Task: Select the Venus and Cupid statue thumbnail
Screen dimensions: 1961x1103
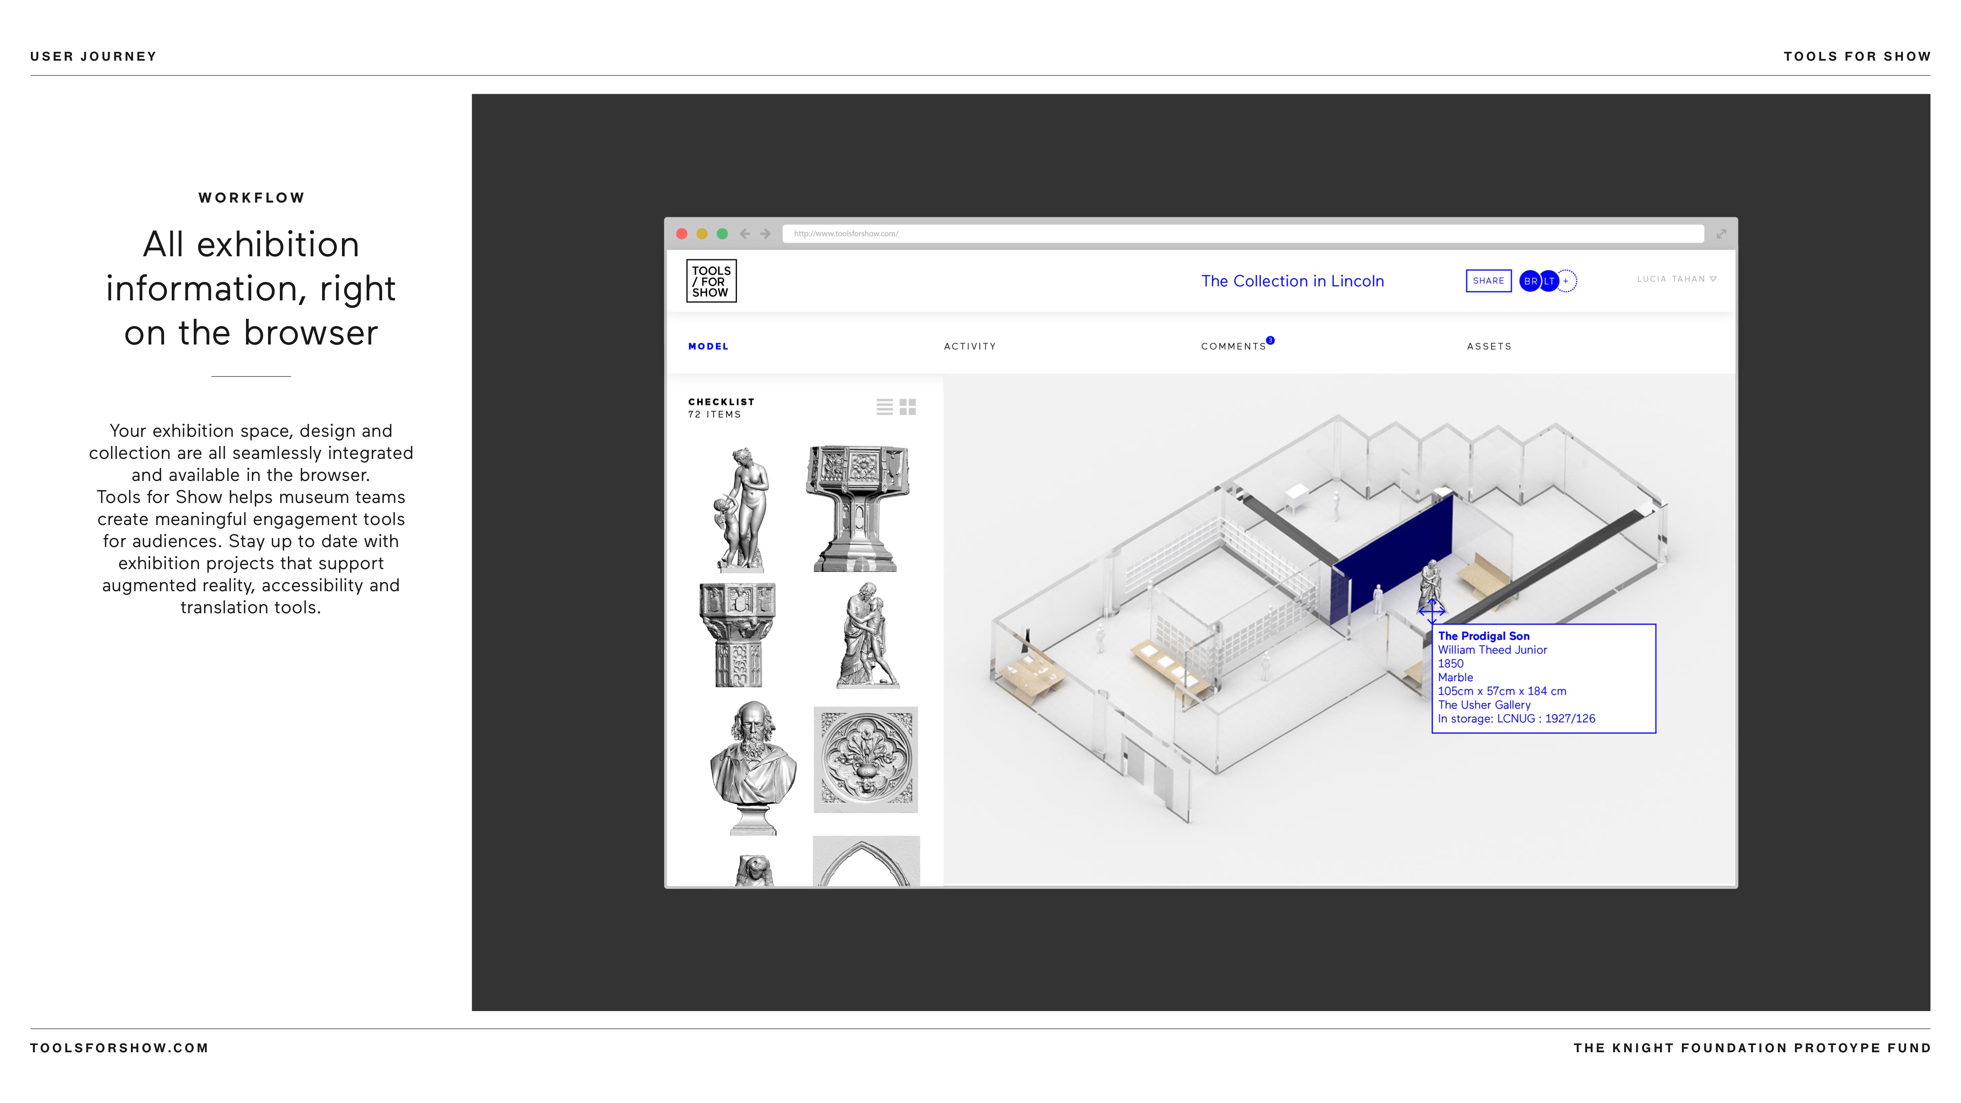Action: 741,509
